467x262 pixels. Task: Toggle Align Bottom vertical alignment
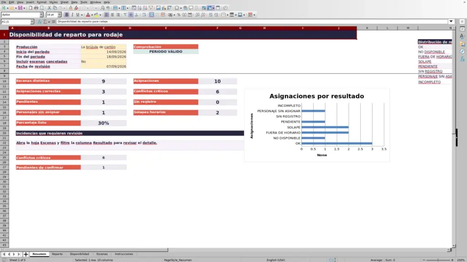click(x=137, y=15)
